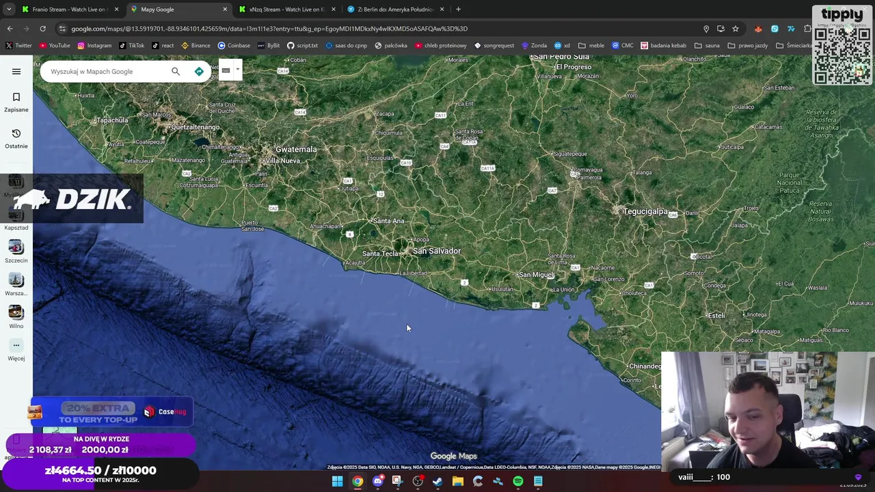Image resolution: width=875 pixels, height=492 pixels.
Task: Click the Santa Ana label on map
Action: click(388, 221)
